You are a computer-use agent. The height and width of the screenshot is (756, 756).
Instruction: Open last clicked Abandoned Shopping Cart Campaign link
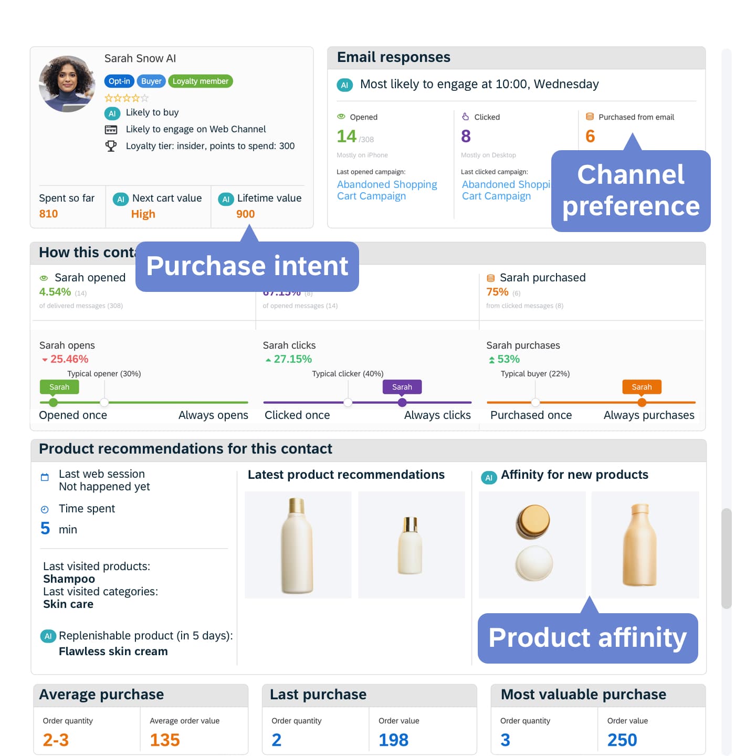coord(505,190)
